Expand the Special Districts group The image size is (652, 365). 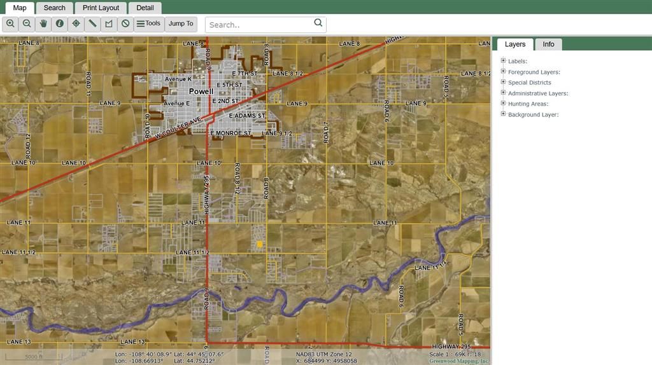point(503,82)
